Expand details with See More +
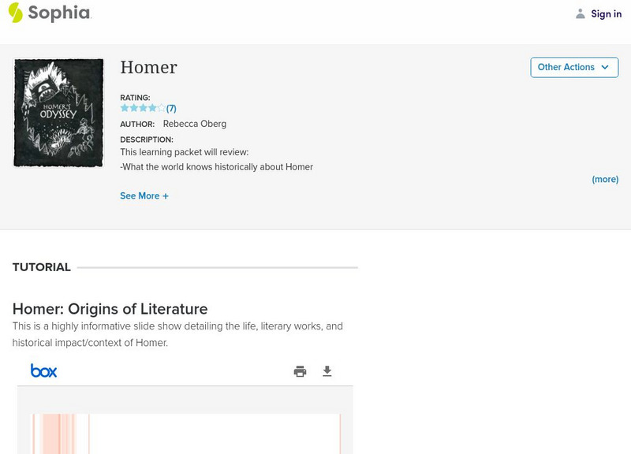 [x=144, y=195]
